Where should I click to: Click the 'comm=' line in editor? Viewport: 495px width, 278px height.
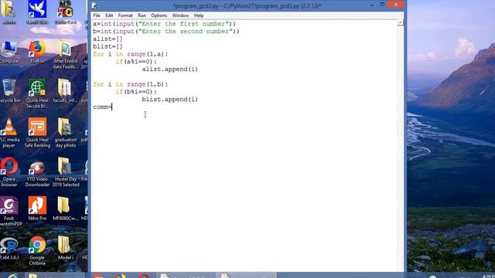102,107
